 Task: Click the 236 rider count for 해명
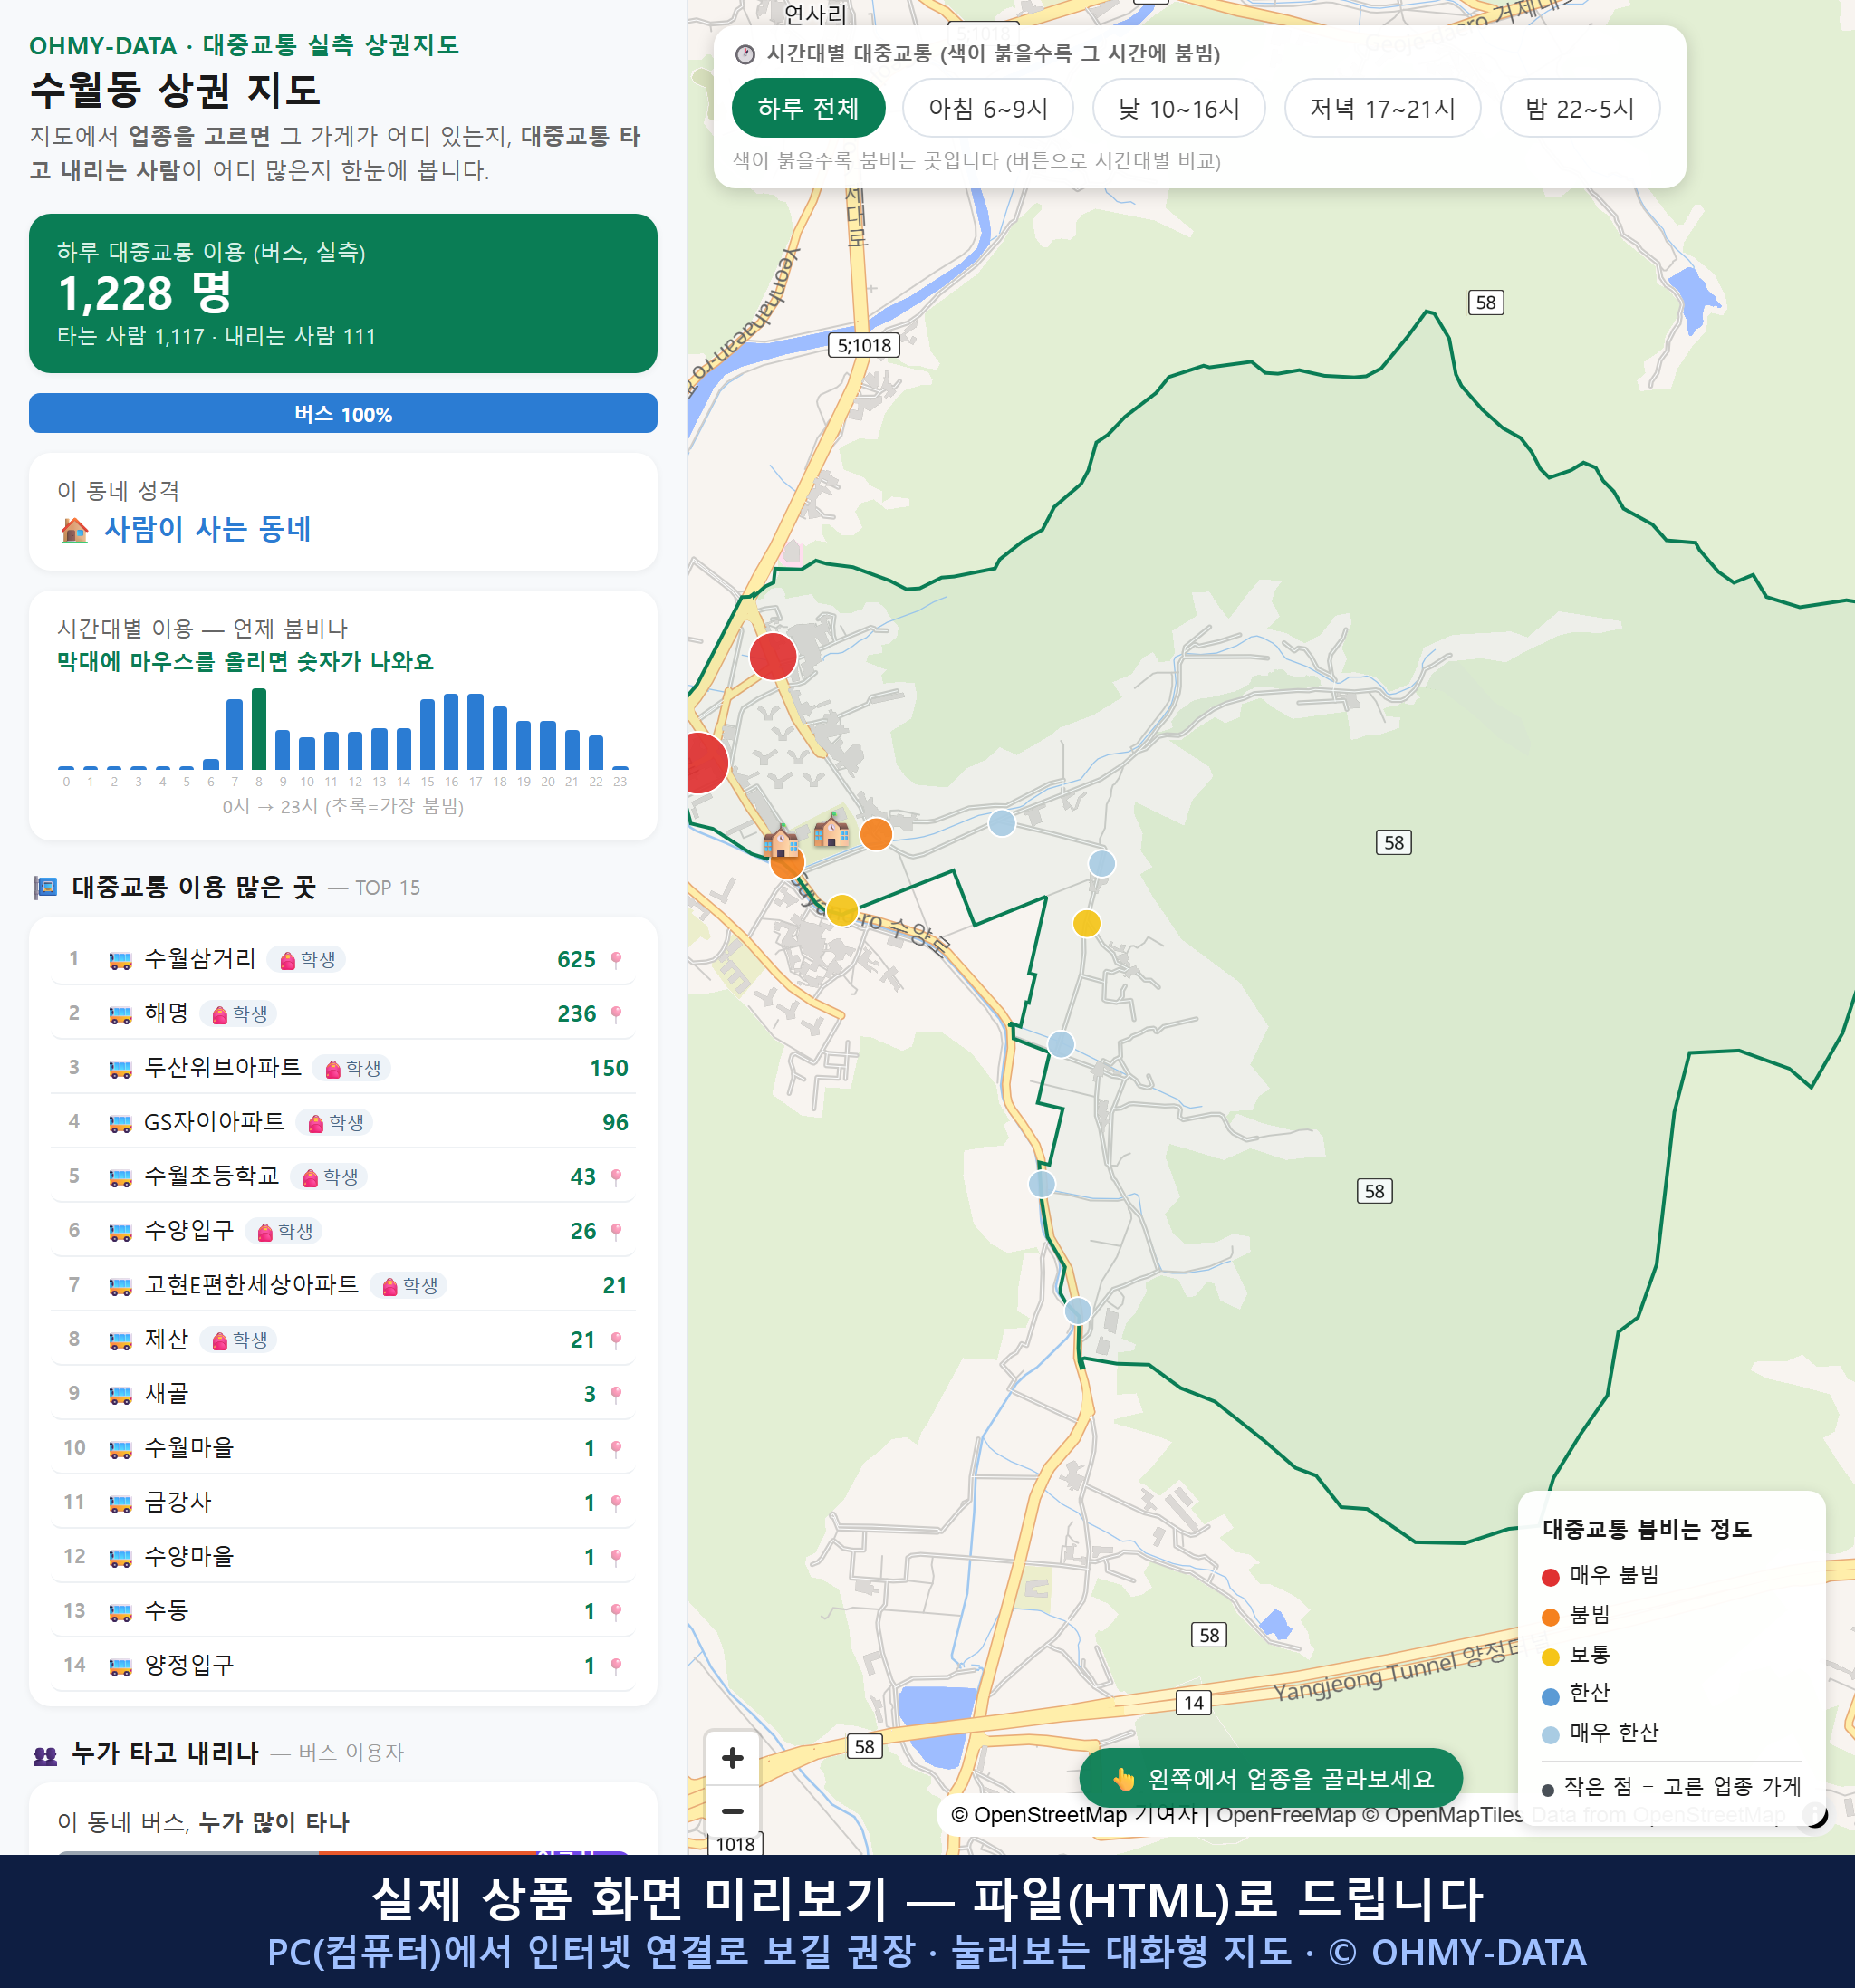point(576,1014)
